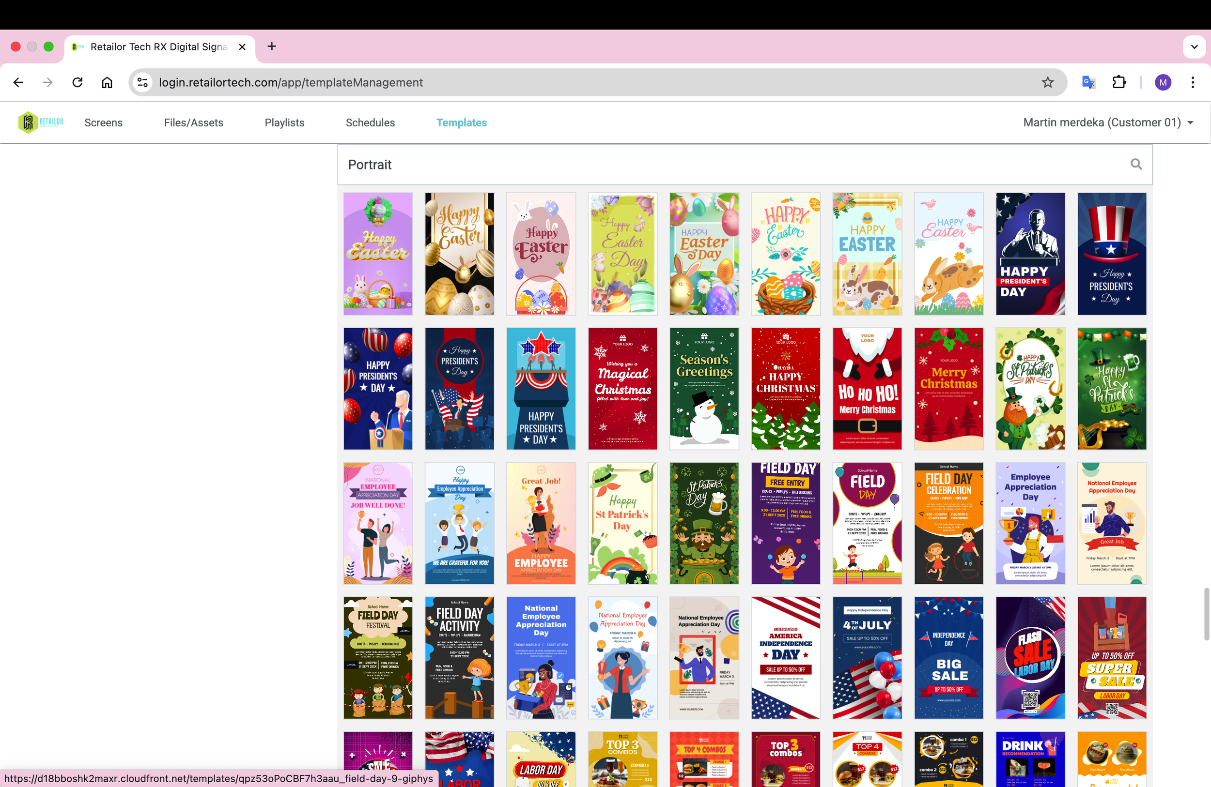The width and height of the screenshot is (1211, 787).
Task: Close the Retailor Tech RX tab
Action: pos(242,47)
